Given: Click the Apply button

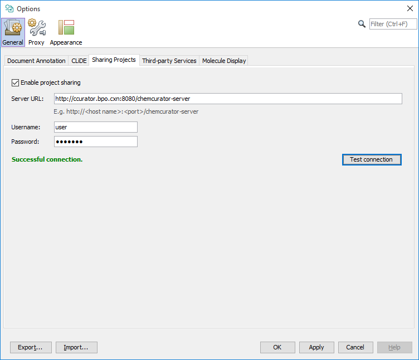Looking at the screenshot, I should click(x=316, y=347).
